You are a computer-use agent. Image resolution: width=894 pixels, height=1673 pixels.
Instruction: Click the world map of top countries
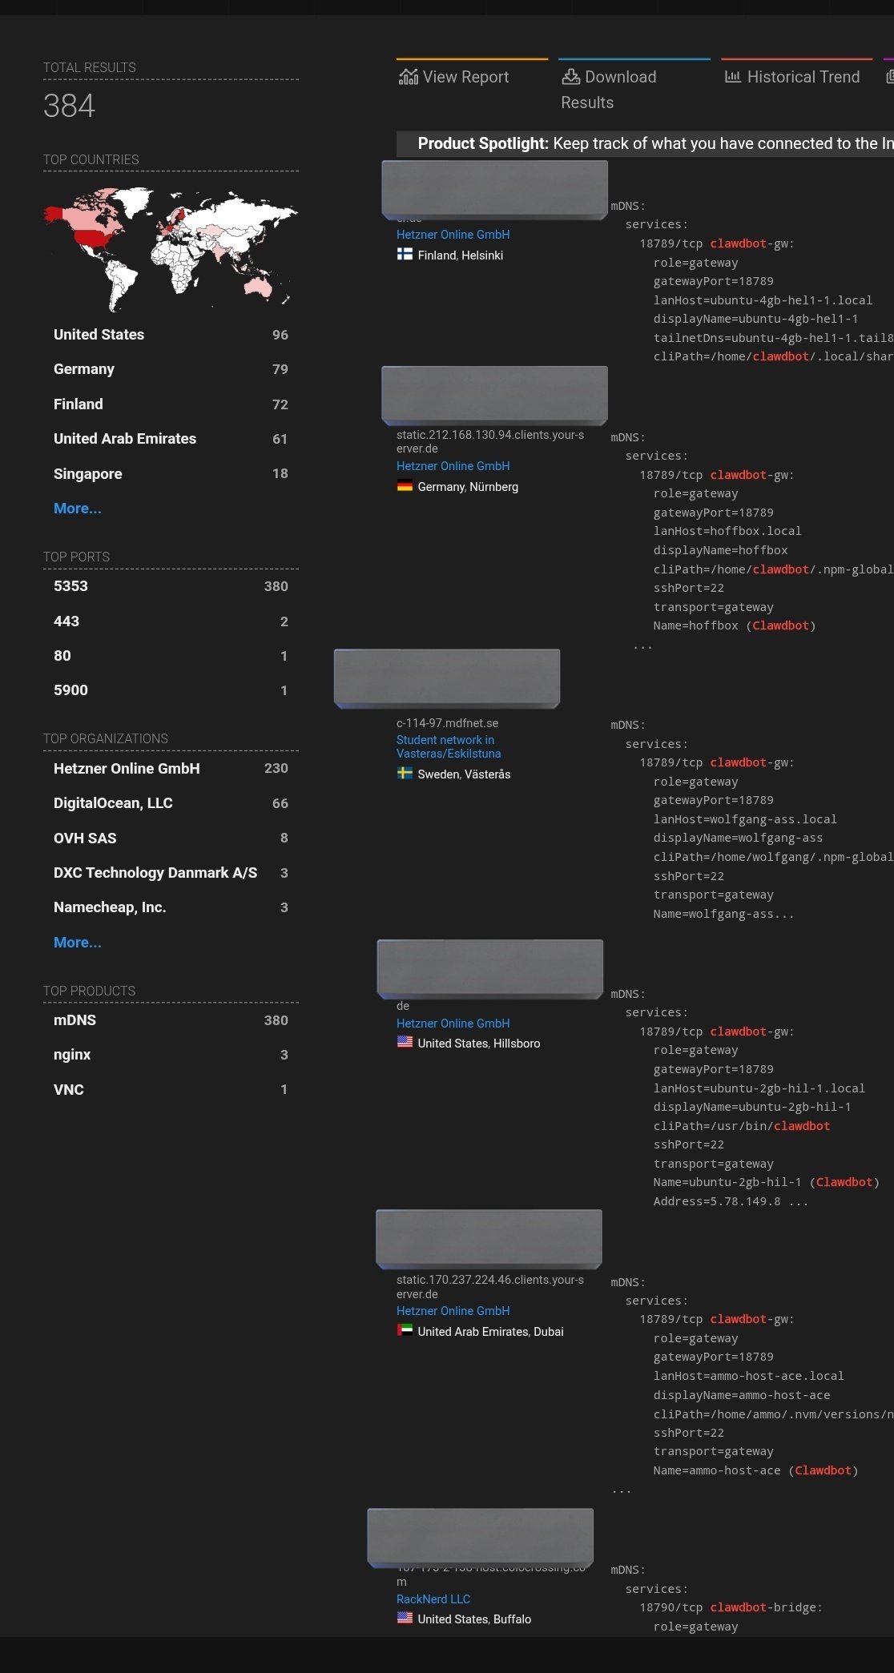tap(170, 248)
